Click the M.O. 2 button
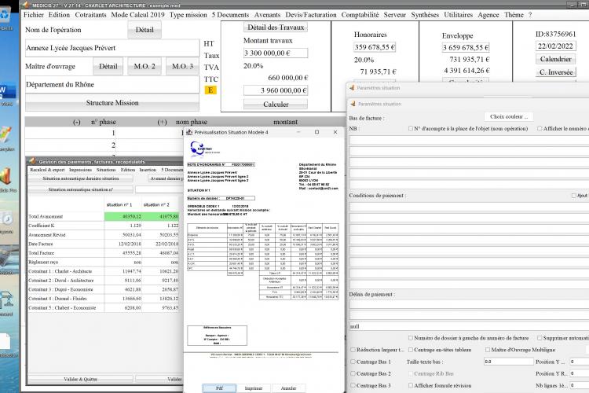This screenshot has height=393, width=589. (x=145, y=67)
